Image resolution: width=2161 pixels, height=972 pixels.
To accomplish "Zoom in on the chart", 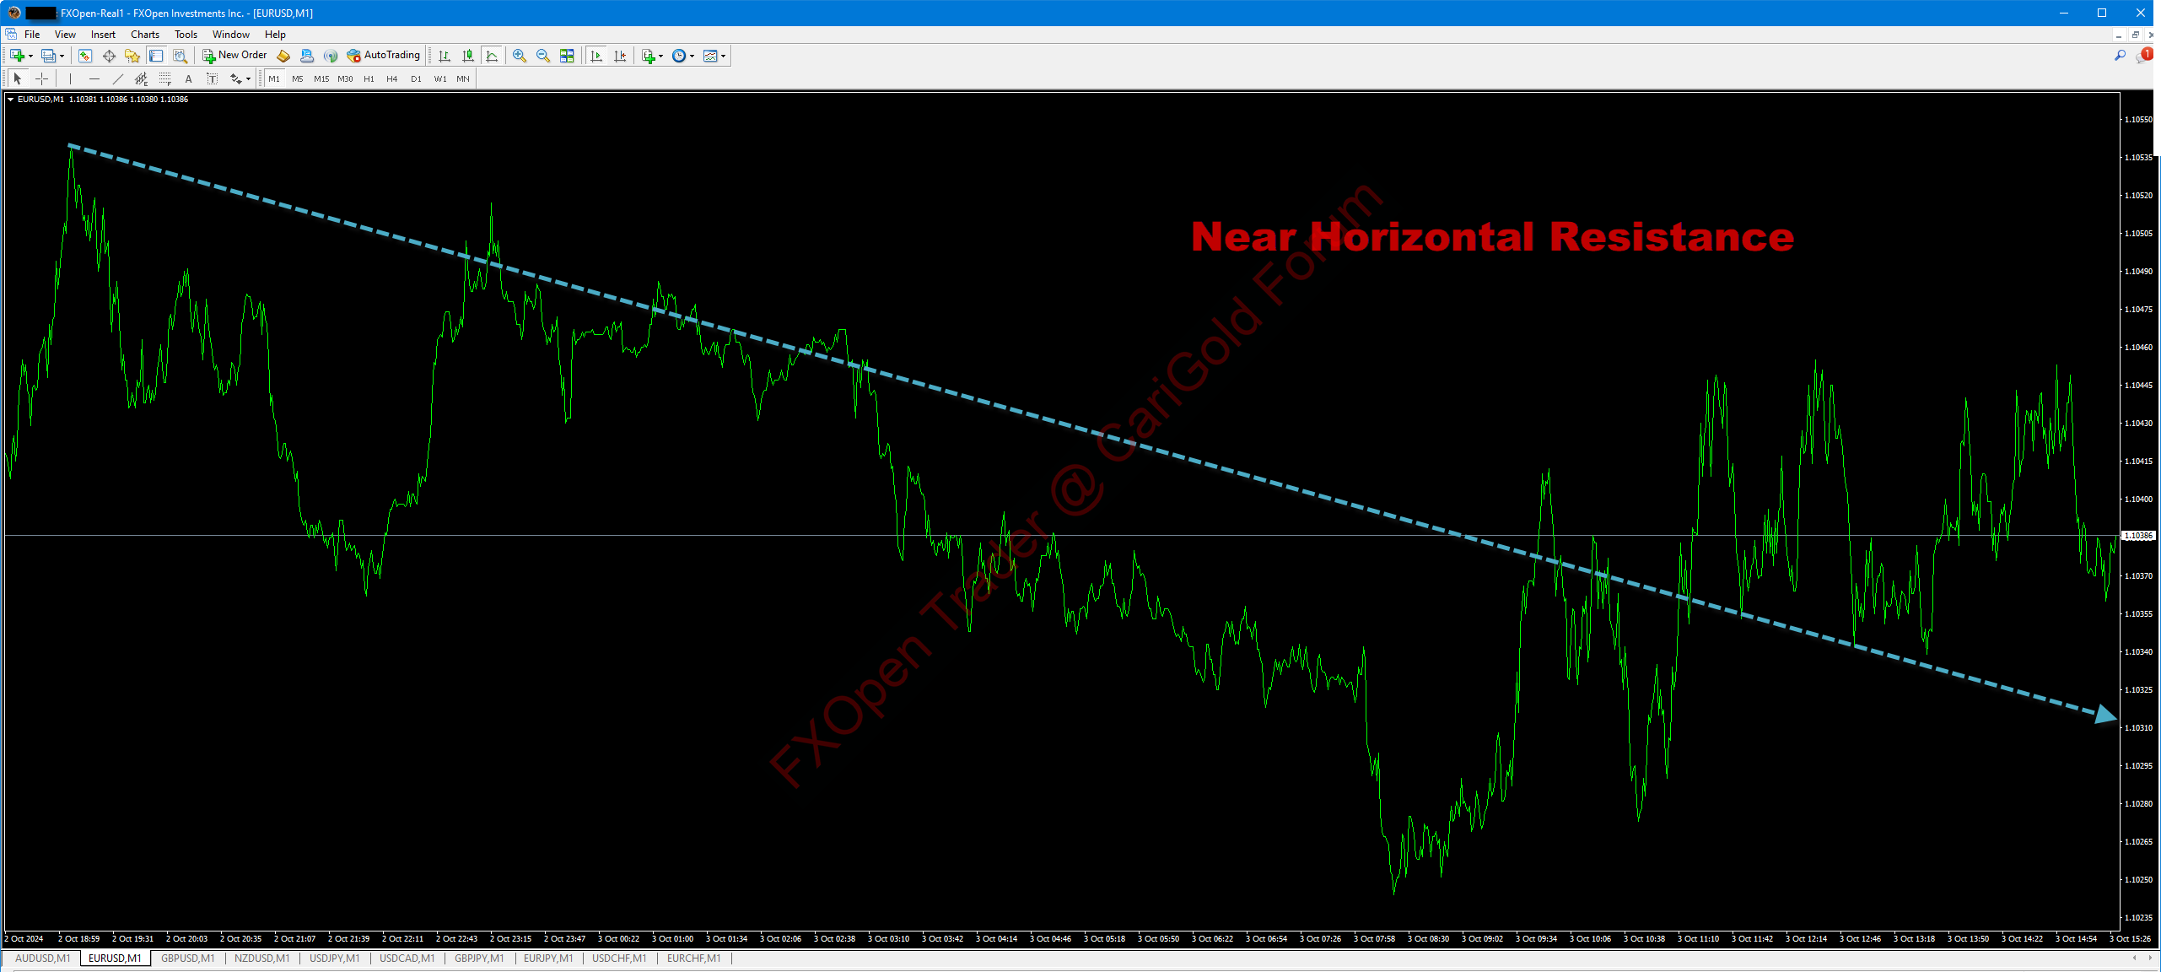I will pyautogui.click(x=520, y=56).
